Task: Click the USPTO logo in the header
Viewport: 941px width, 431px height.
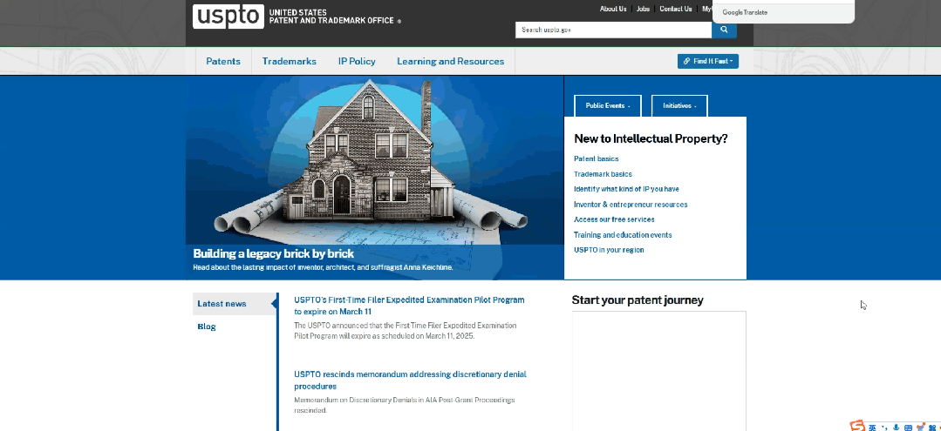Action: tap(228, 17)
